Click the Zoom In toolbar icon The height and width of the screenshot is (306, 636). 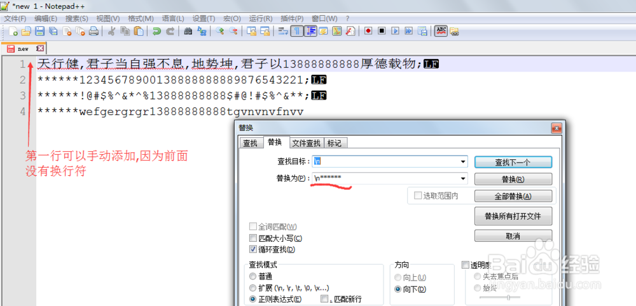[x=220, y=31]
